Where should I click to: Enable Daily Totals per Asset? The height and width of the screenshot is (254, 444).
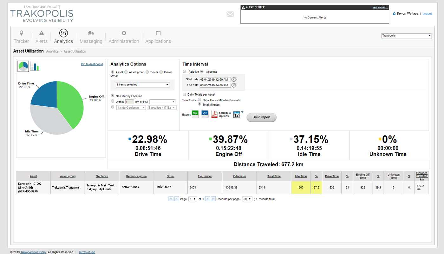click(x=184, y=94)
